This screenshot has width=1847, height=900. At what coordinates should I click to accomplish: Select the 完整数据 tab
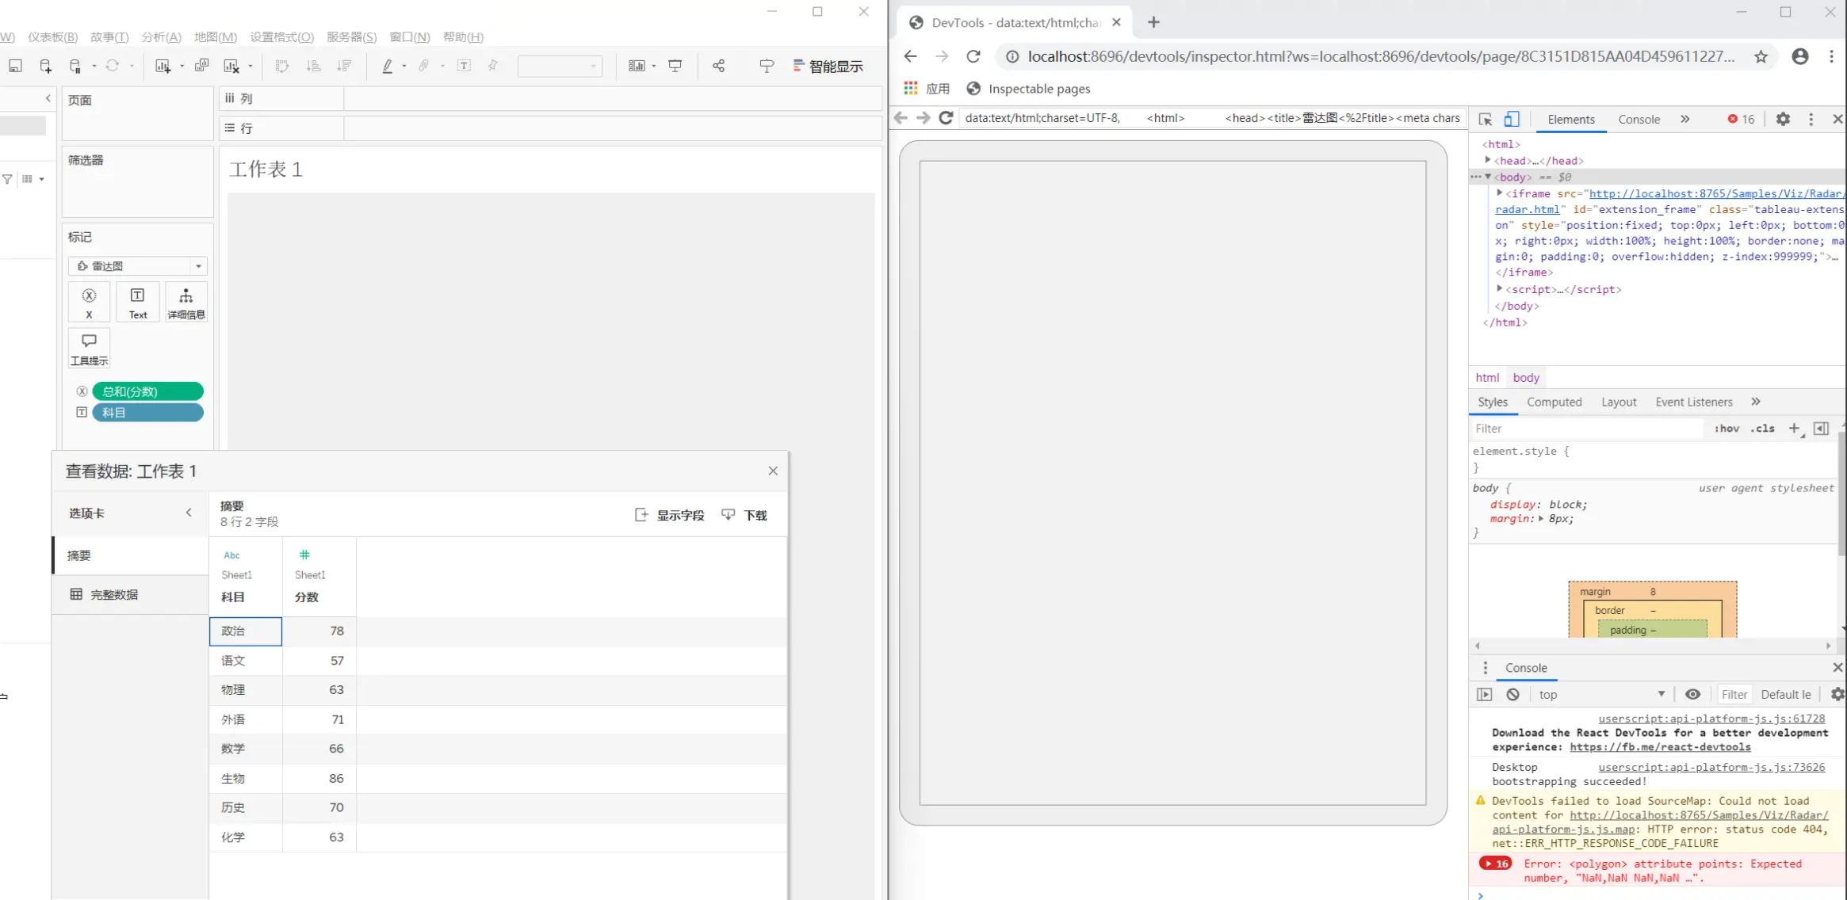point(131,594)
